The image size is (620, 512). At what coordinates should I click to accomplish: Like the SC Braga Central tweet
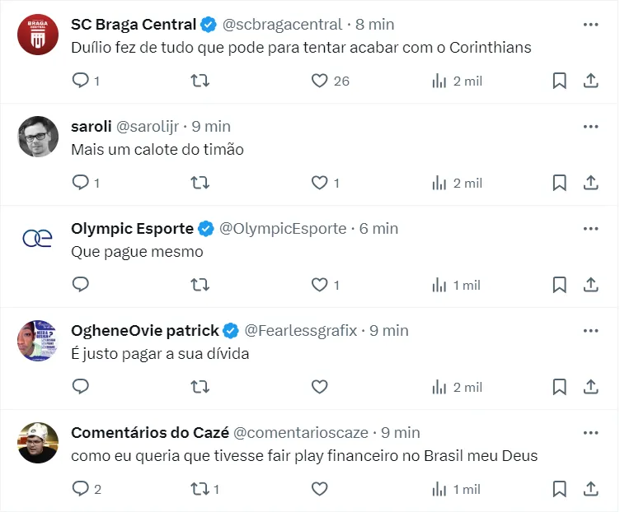[320, 81]
